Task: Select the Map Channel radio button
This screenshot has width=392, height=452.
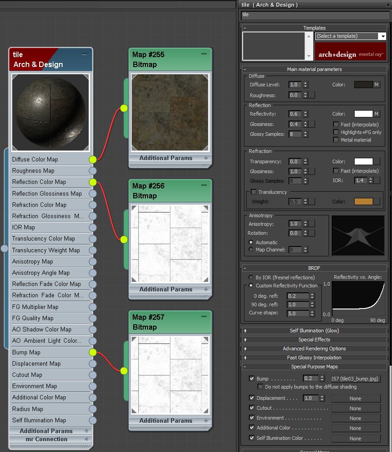Action: pos(251,249)
